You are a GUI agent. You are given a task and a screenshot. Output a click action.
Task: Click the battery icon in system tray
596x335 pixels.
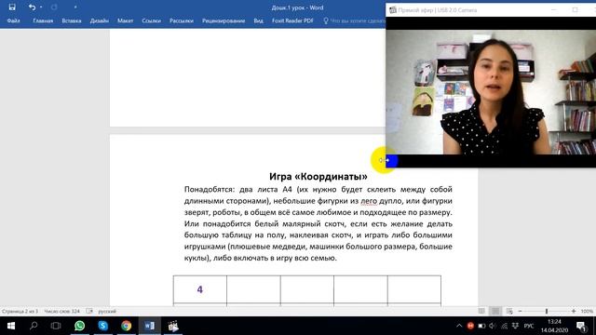[x=481, y=326]
